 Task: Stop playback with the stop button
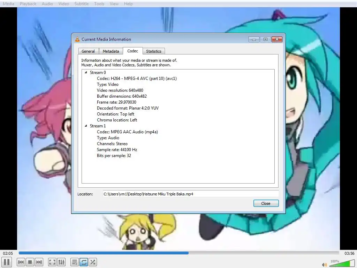tap(30, 262)
